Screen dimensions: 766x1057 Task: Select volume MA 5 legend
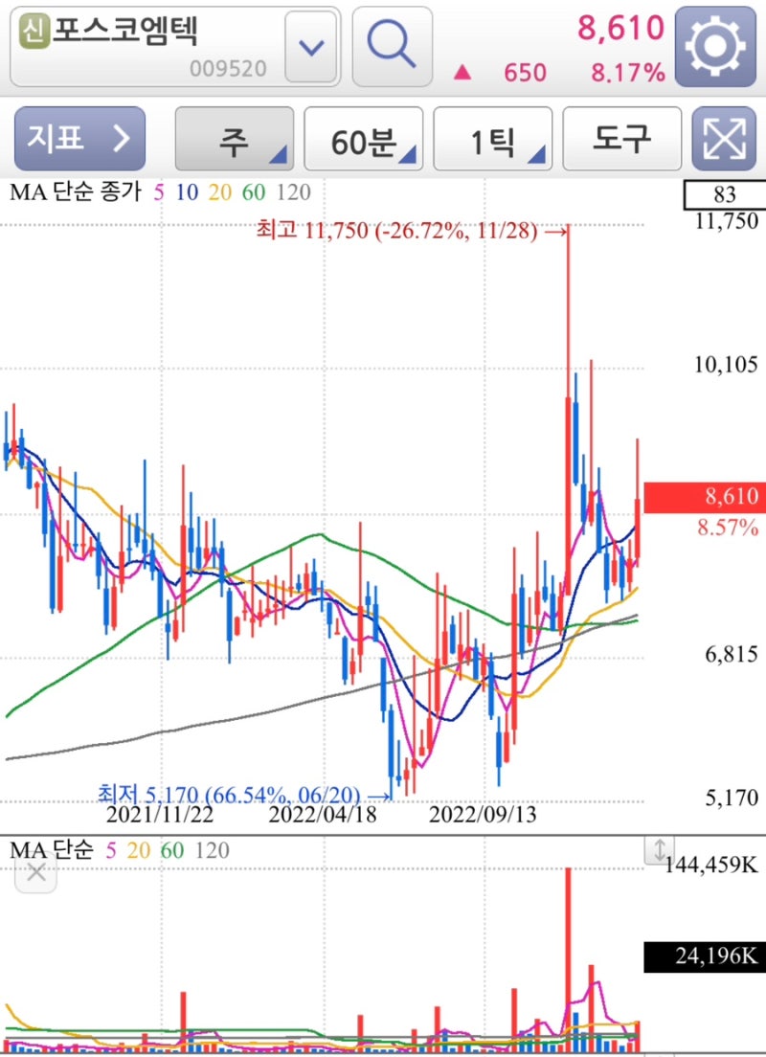pos(111,851)
